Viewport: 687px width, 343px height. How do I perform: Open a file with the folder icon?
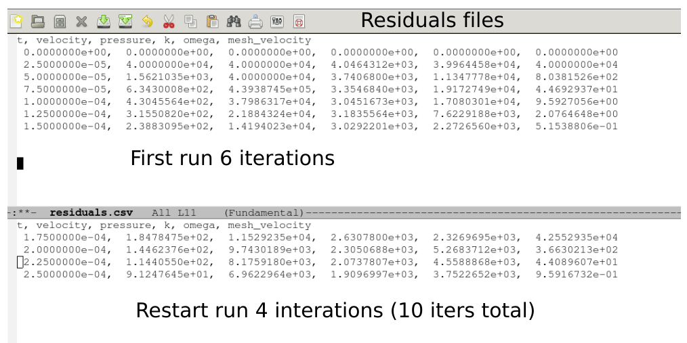[37, 22]
